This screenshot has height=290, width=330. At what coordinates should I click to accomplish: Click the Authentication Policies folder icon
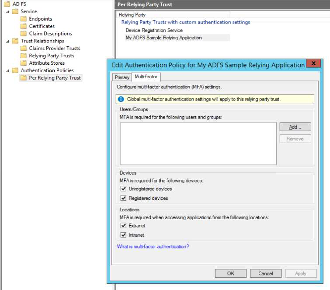click(15, 70)
